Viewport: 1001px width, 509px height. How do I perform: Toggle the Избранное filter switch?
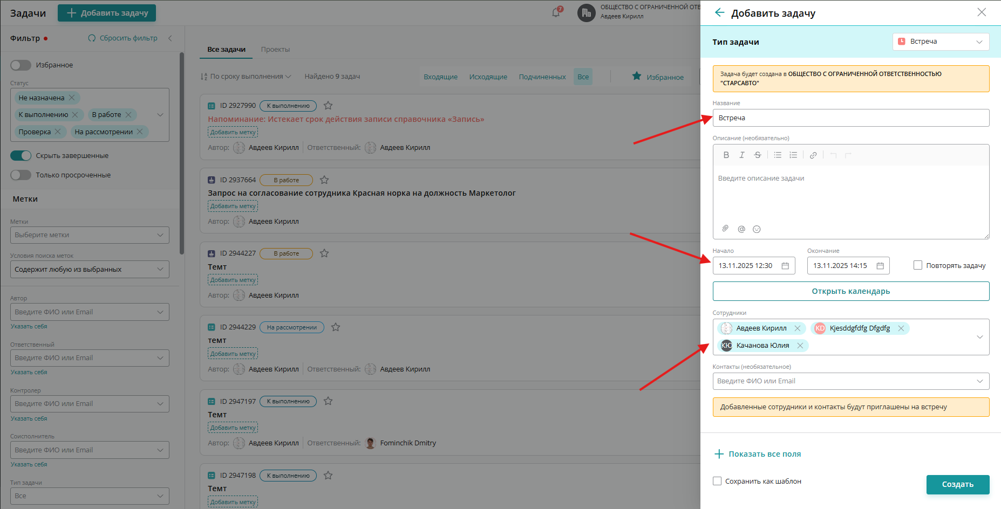[x=21, y=65]
